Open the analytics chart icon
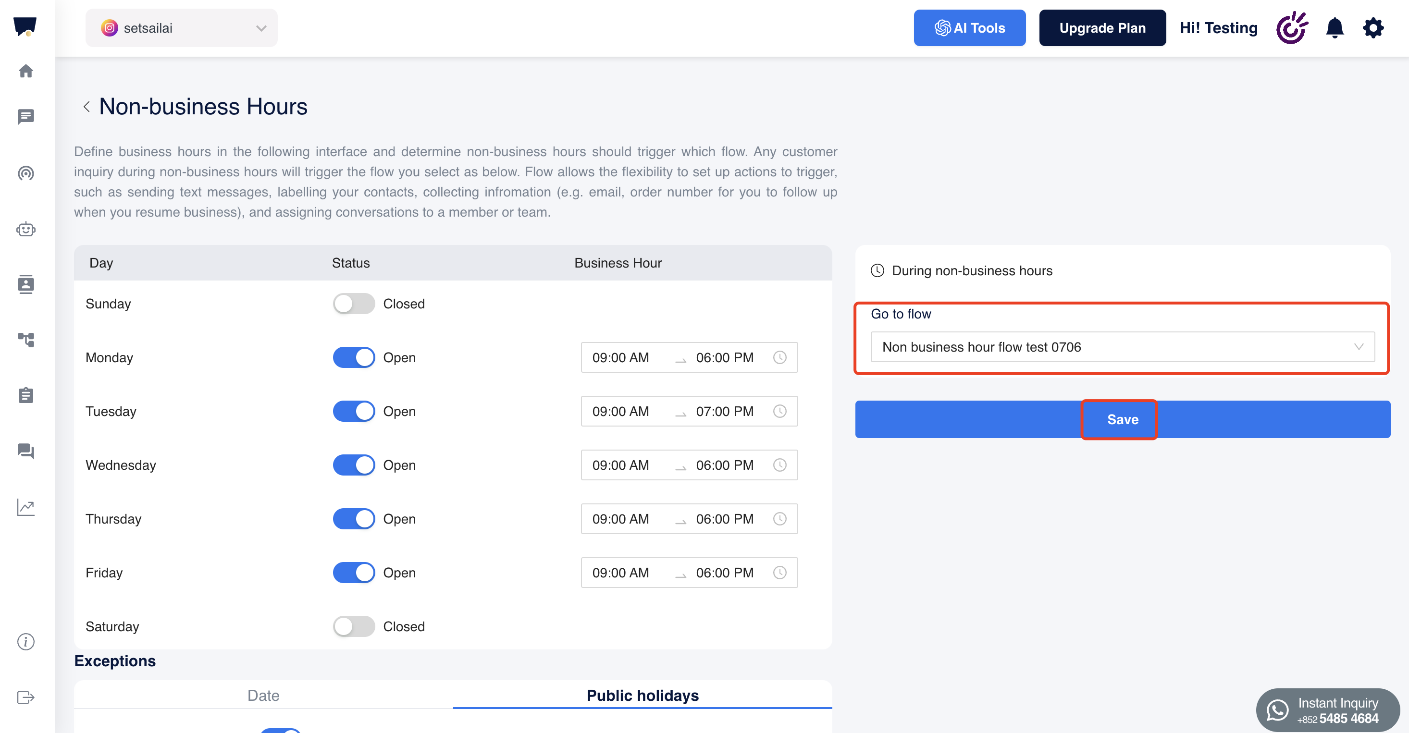The height and width of the screenshot is (733, 1409). click(x=25, y=507)
